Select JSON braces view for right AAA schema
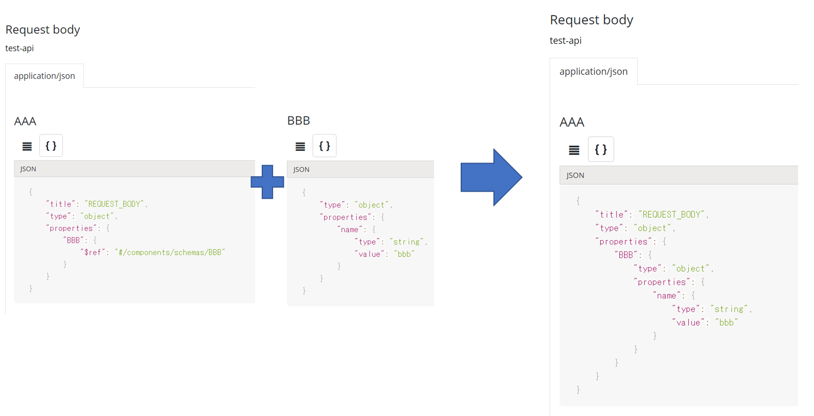 point(601,149)
